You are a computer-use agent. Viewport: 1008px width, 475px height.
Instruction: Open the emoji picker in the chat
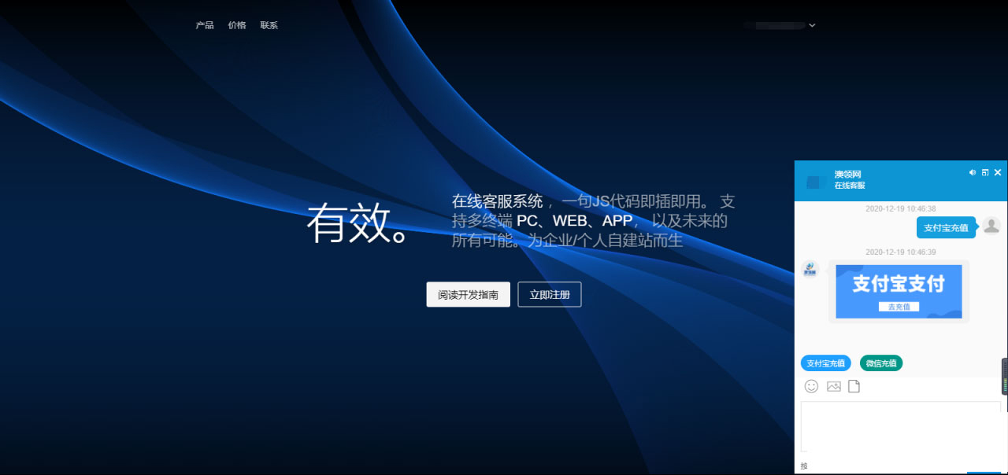810,386
